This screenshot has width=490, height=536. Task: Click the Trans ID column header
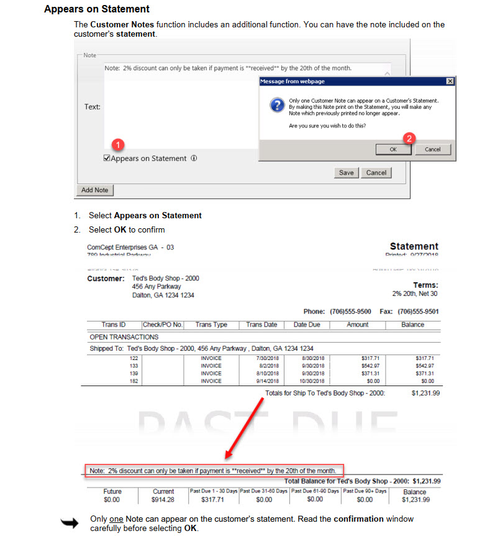114,325
